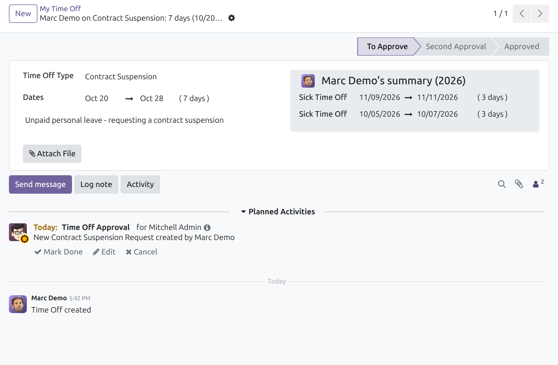
Task: Click the Oct 20 start date
Action: pyautogui.click(x=97, y=98)
